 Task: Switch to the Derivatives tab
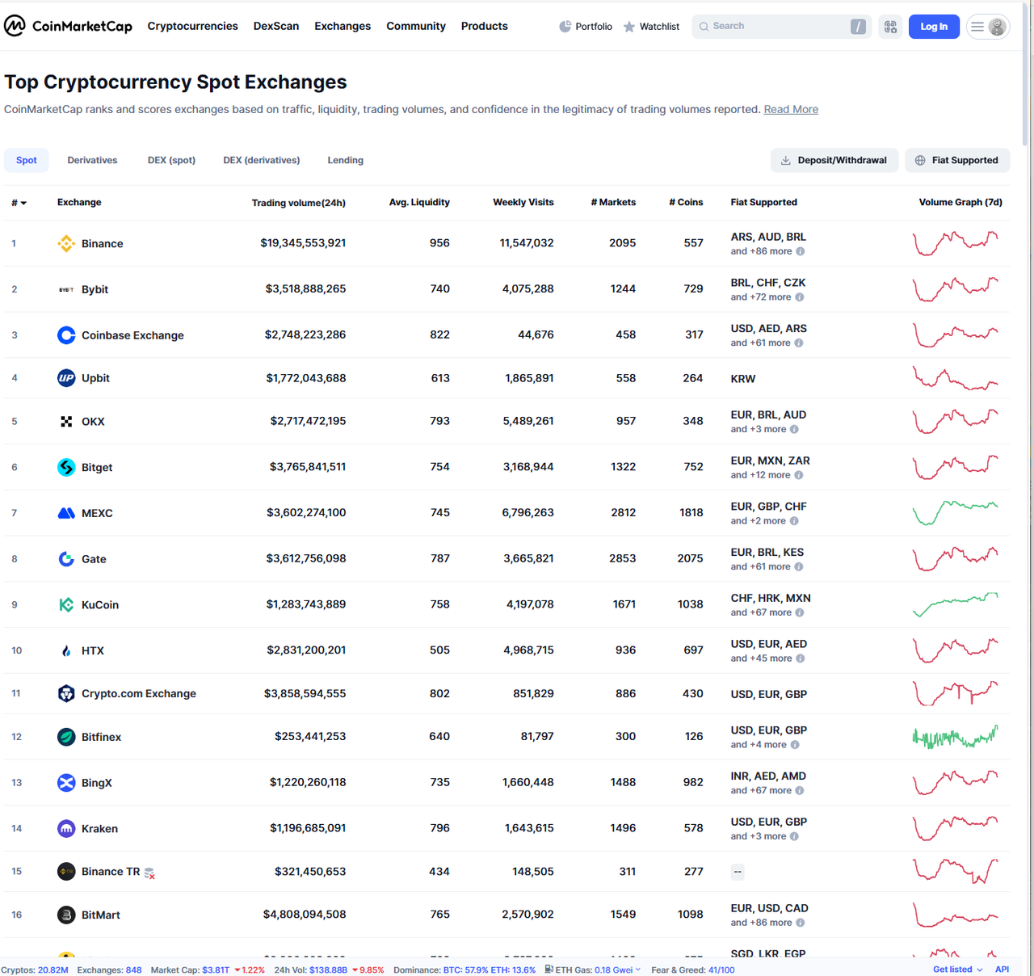click(92, 160)
